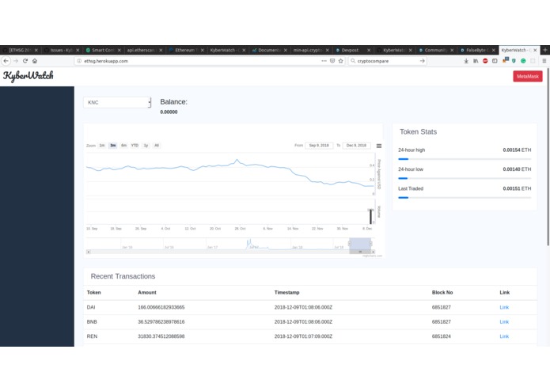Click amount 31830.374512088598
Image resolution: width=550 pixels, height=391 pixels.
(x=161, y=336)
